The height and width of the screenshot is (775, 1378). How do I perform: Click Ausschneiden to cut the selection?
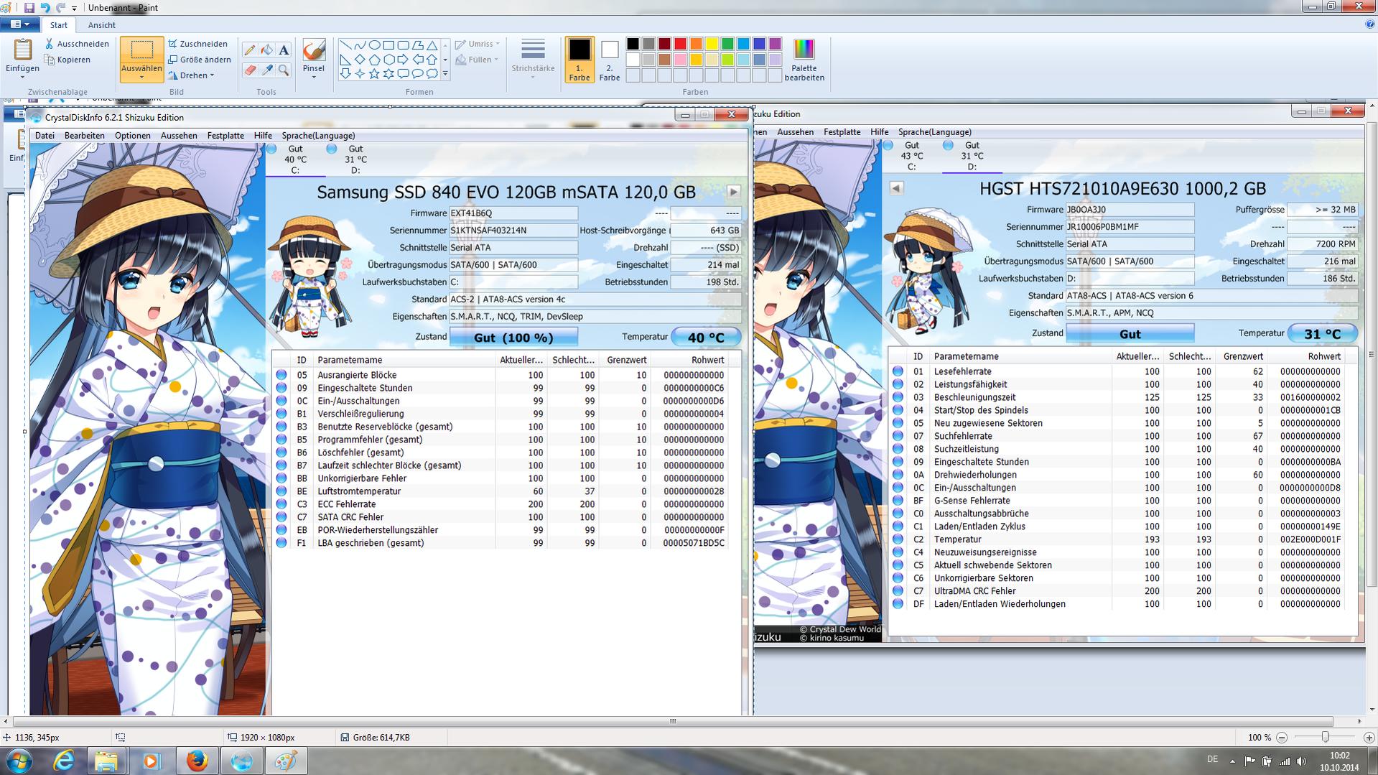point(77,44)
